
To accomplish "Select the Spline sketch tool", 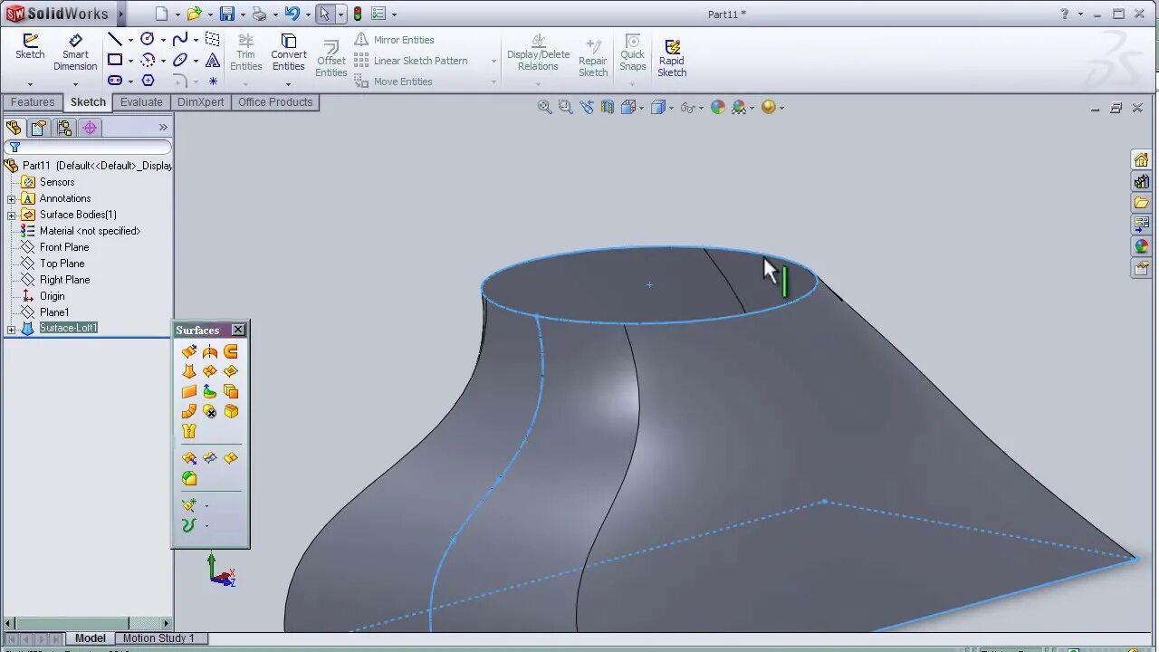I will (180, 39).
